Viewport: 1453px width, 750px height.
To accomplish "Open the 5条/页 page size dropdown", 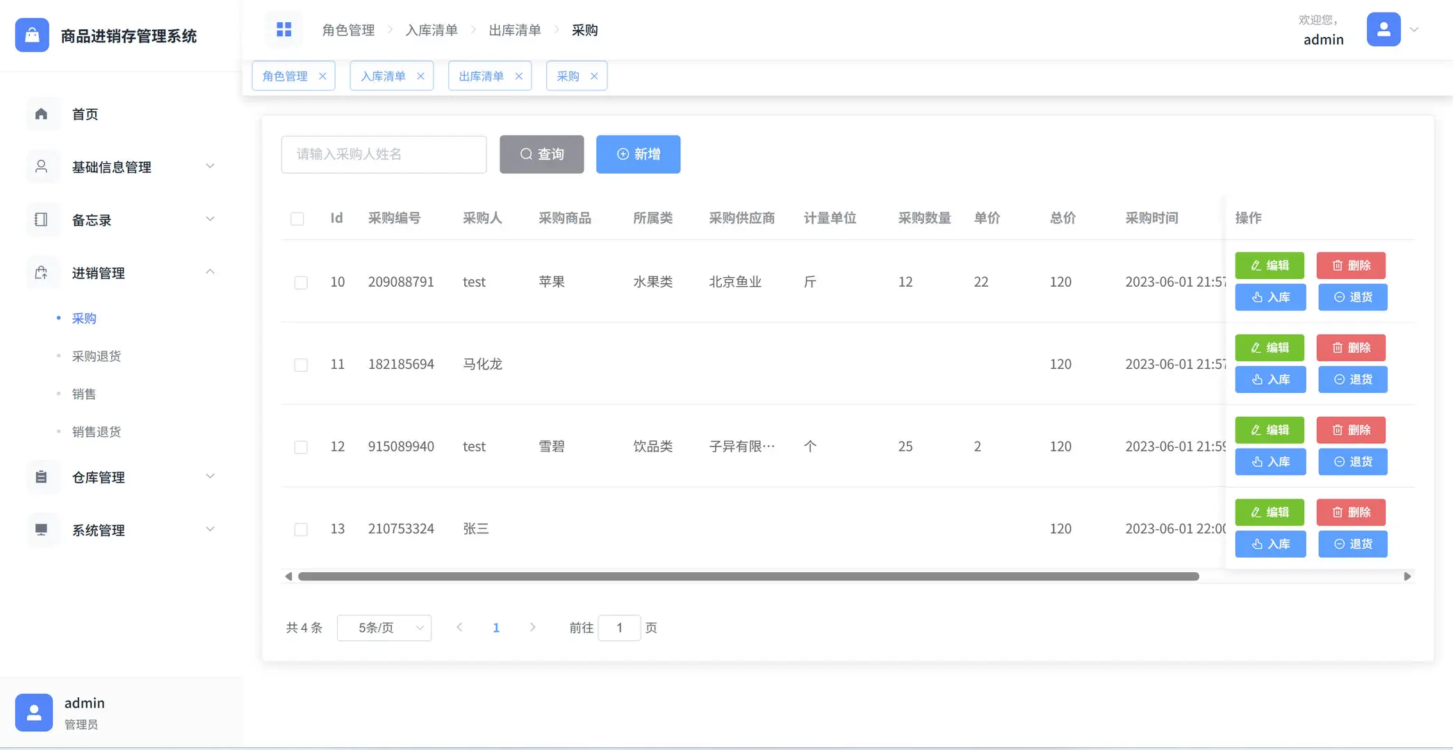I will [384, 627].
